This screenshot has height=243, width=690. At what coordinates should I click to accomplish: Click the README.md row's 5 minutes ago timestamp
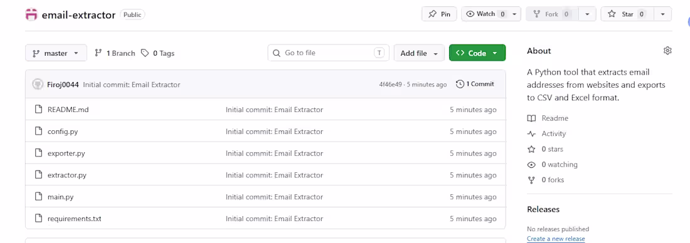[x=473, y=110]
